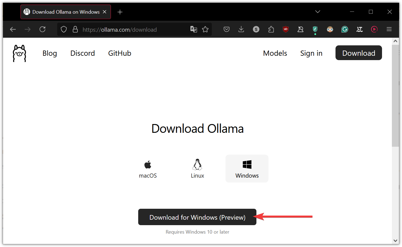The image size is (402, 247).
Task: Click Download for Windows (Preview)
Action: pyautogui.click(x=197, y=217)
